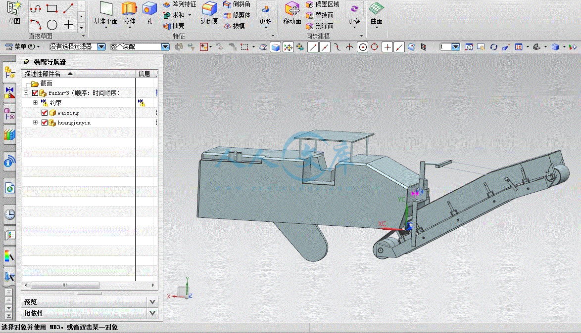Toggle snap to point on curve

coord(399,47)
